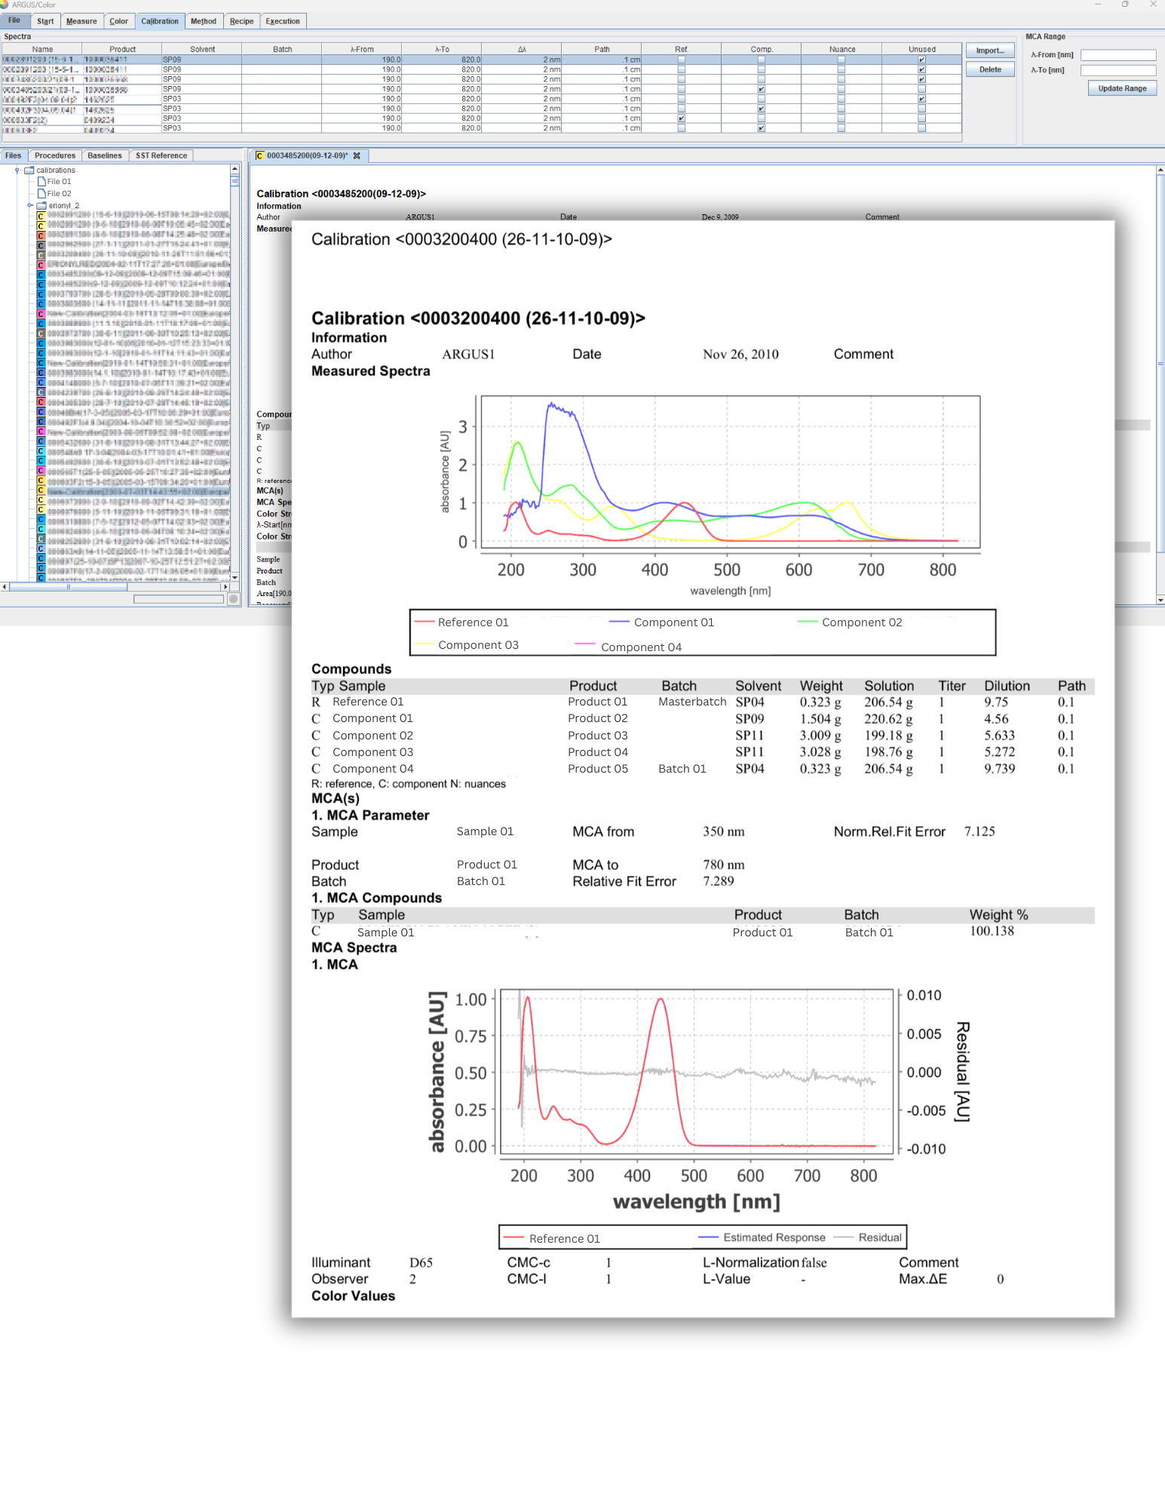1165x1509 pixels.
Task: Click 'Component 01' in the spectra legend
Action: point(673,622)
